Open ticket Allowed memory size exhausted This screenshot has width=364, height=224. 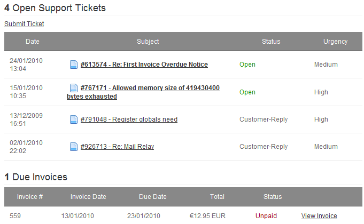pos(143,92)
